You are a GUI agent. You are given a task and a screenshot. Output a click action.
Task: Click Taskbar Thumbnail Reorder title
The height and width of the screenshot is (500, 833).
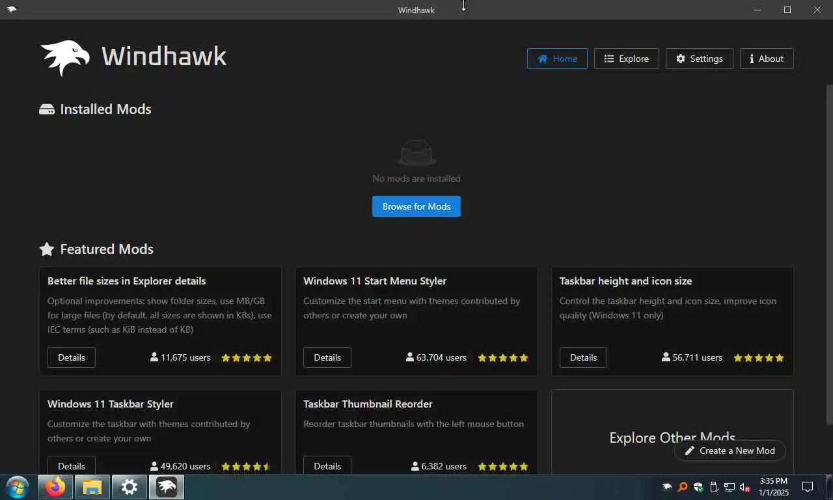point(368,404)
